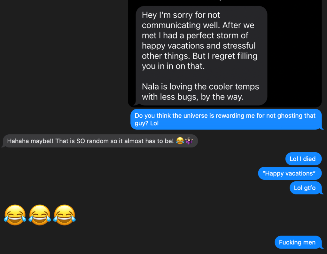Click the shrugging woman emoji
This screenshot has height=254, width=327.
click(x=189, y=141)
